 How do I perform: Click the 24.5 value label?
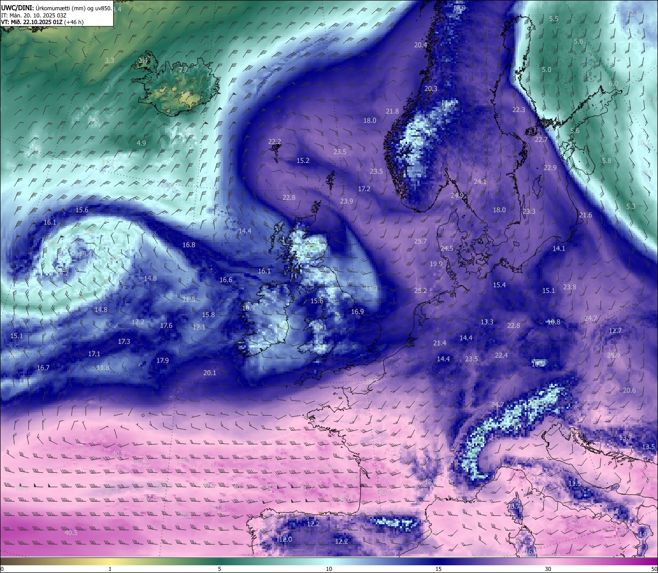click(447, 249)
